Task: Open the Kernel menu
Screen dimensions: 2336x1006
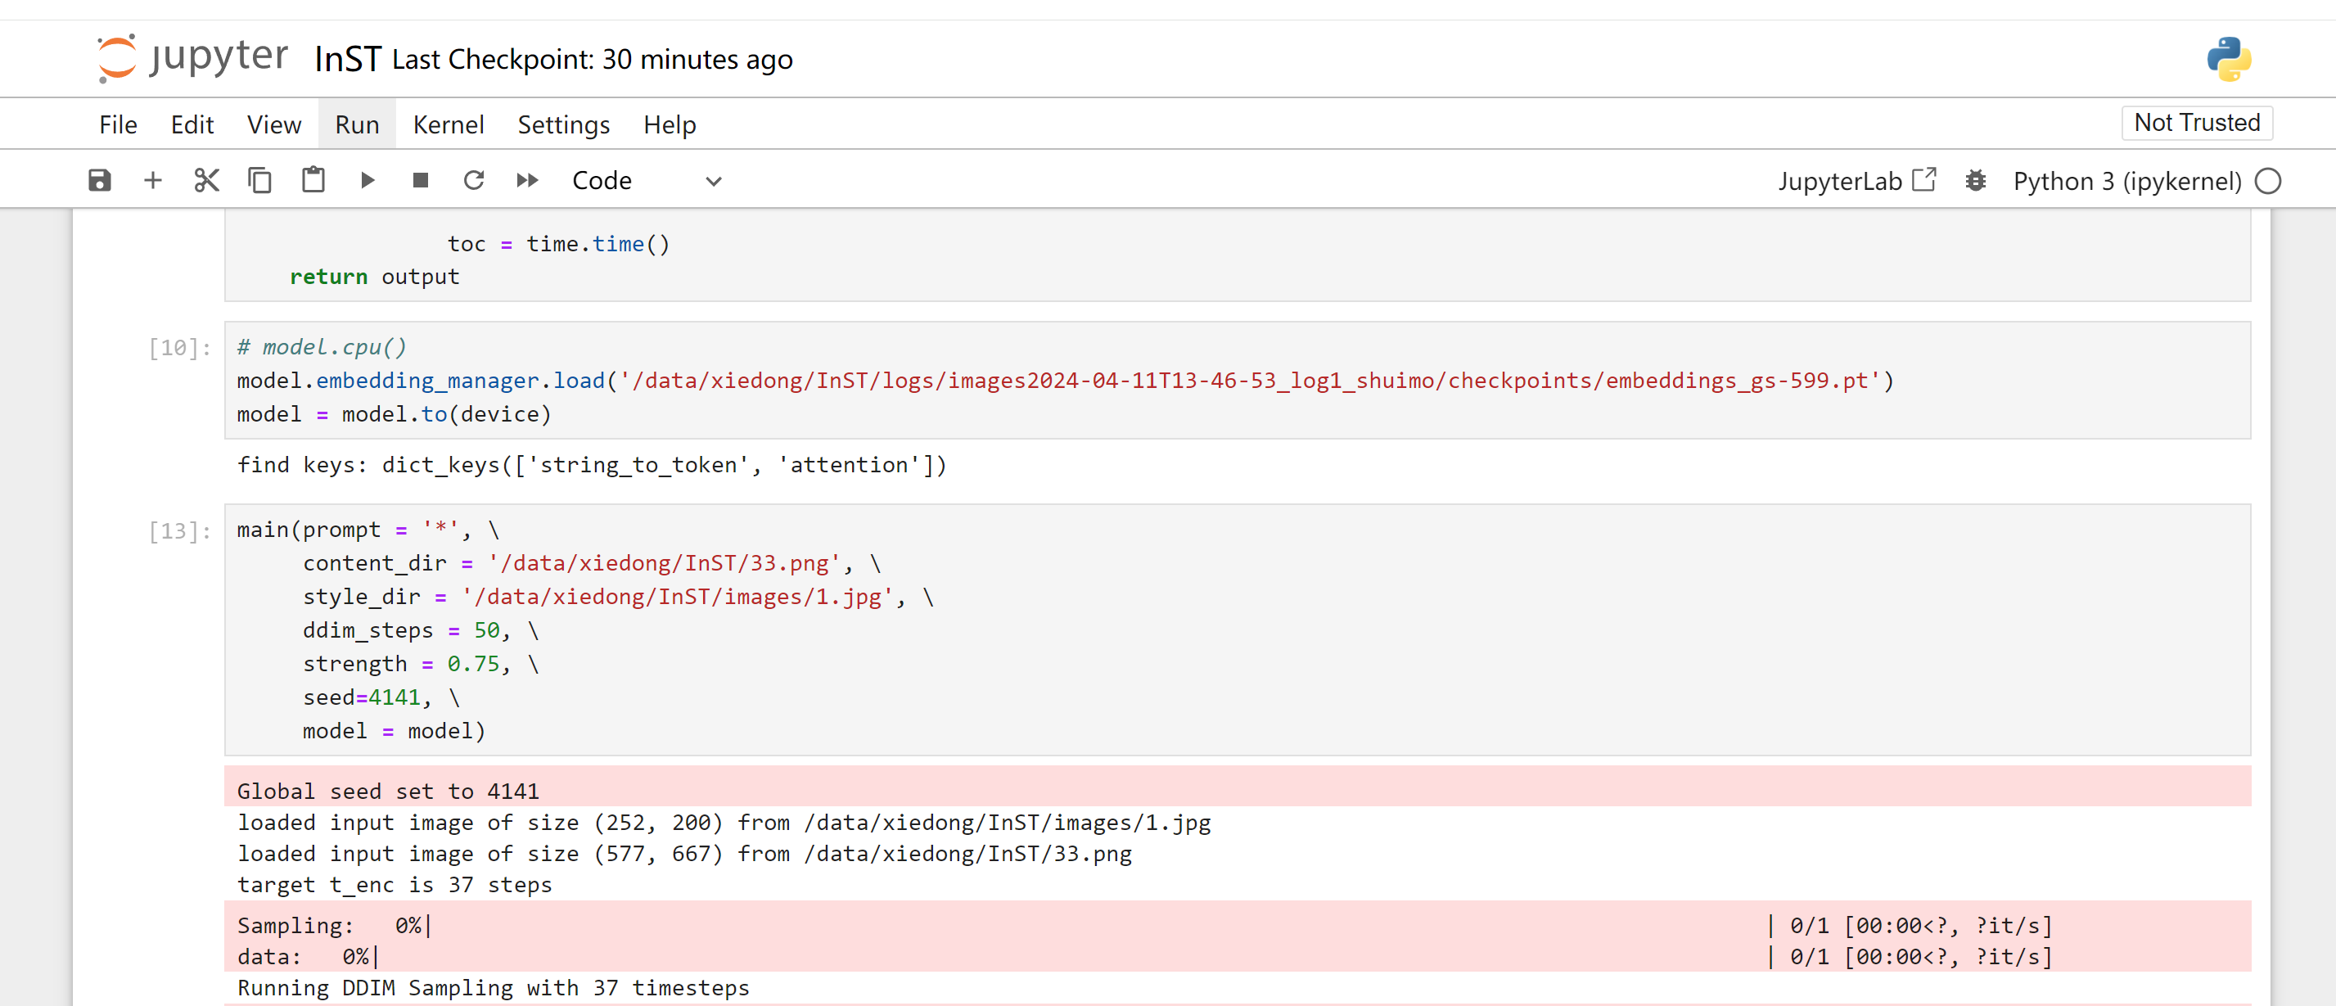Action: pyautogui.click(x=448, y=124)
